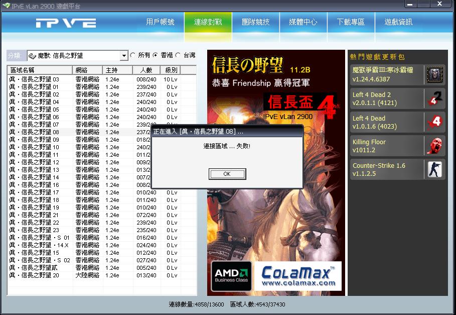The image size is (456, 315).
Task: Click the IPVE logo in header
Action: (x=66, y=23)
